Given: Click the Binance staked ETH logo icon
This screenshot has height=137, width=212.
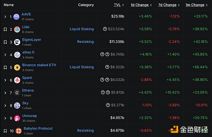Looking at the screenshot, I should click(17, 67).
